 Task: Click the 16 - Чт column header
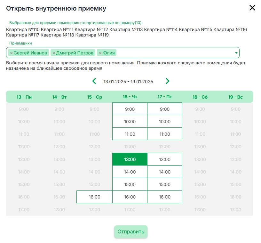click(130, 97)
